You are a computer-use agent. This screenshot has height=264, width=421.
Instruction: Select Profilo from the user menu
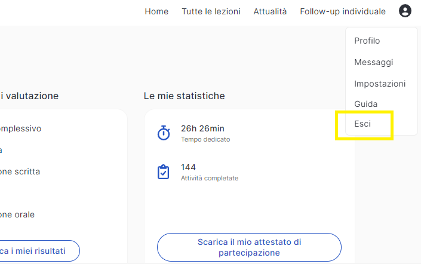click(367, 41)
